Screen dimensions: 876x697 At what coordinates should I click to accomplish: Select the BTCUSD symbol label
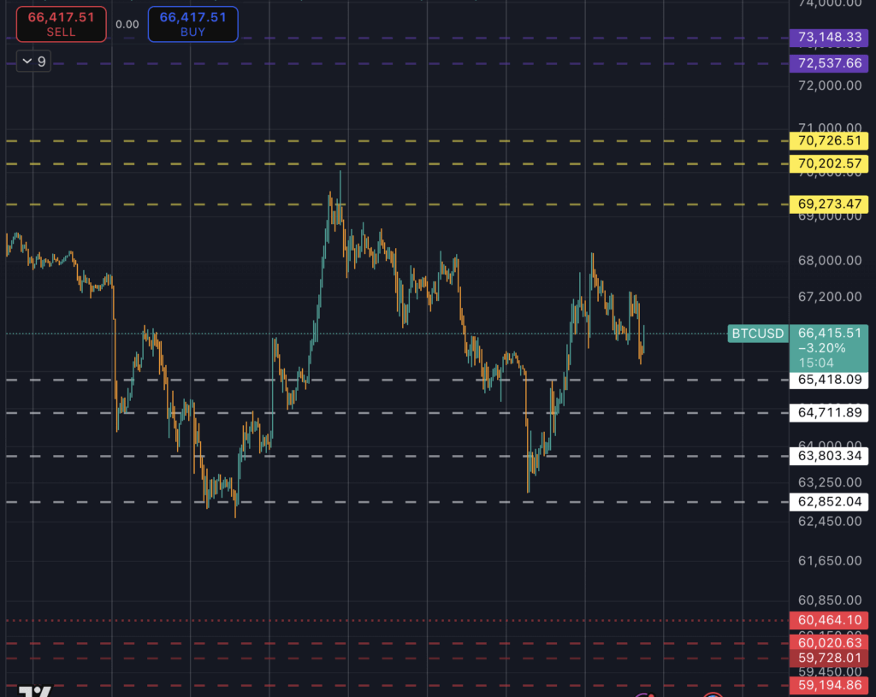757,334
